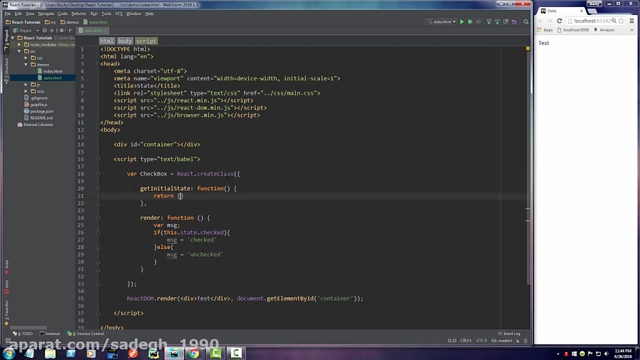Click the Chrome zoom magnifier in address bar

614,21
